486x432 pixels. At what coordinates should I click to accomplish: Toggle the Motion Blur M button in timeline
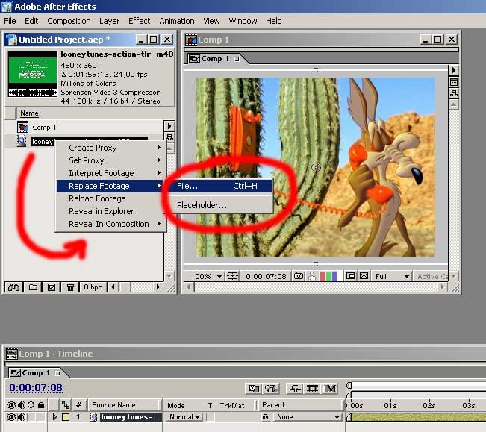[x=331, y=388]
